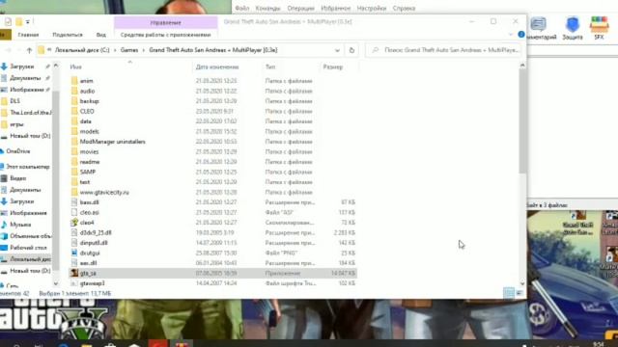Select the CLEO folder
Screen dimensions: 618x347
[87, 112]
